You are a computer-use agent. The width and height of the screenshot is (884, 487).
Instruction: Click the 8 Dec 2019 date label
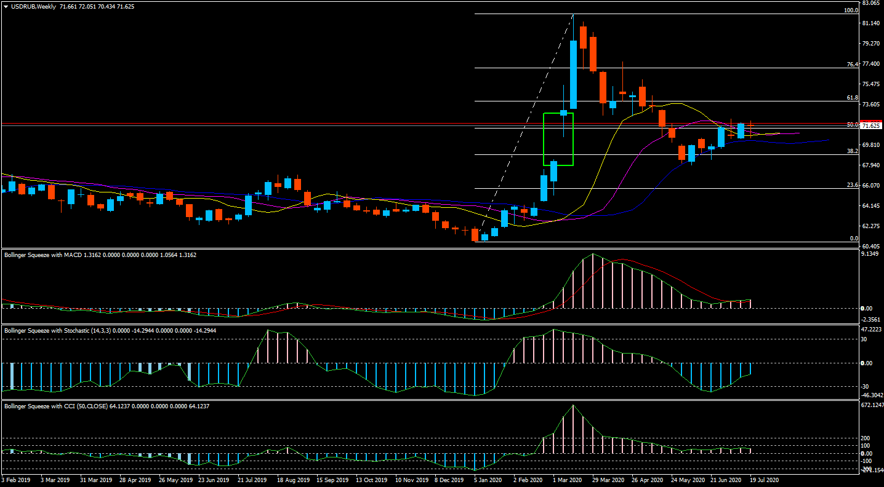pyautogui.click(x=449, y=479)
